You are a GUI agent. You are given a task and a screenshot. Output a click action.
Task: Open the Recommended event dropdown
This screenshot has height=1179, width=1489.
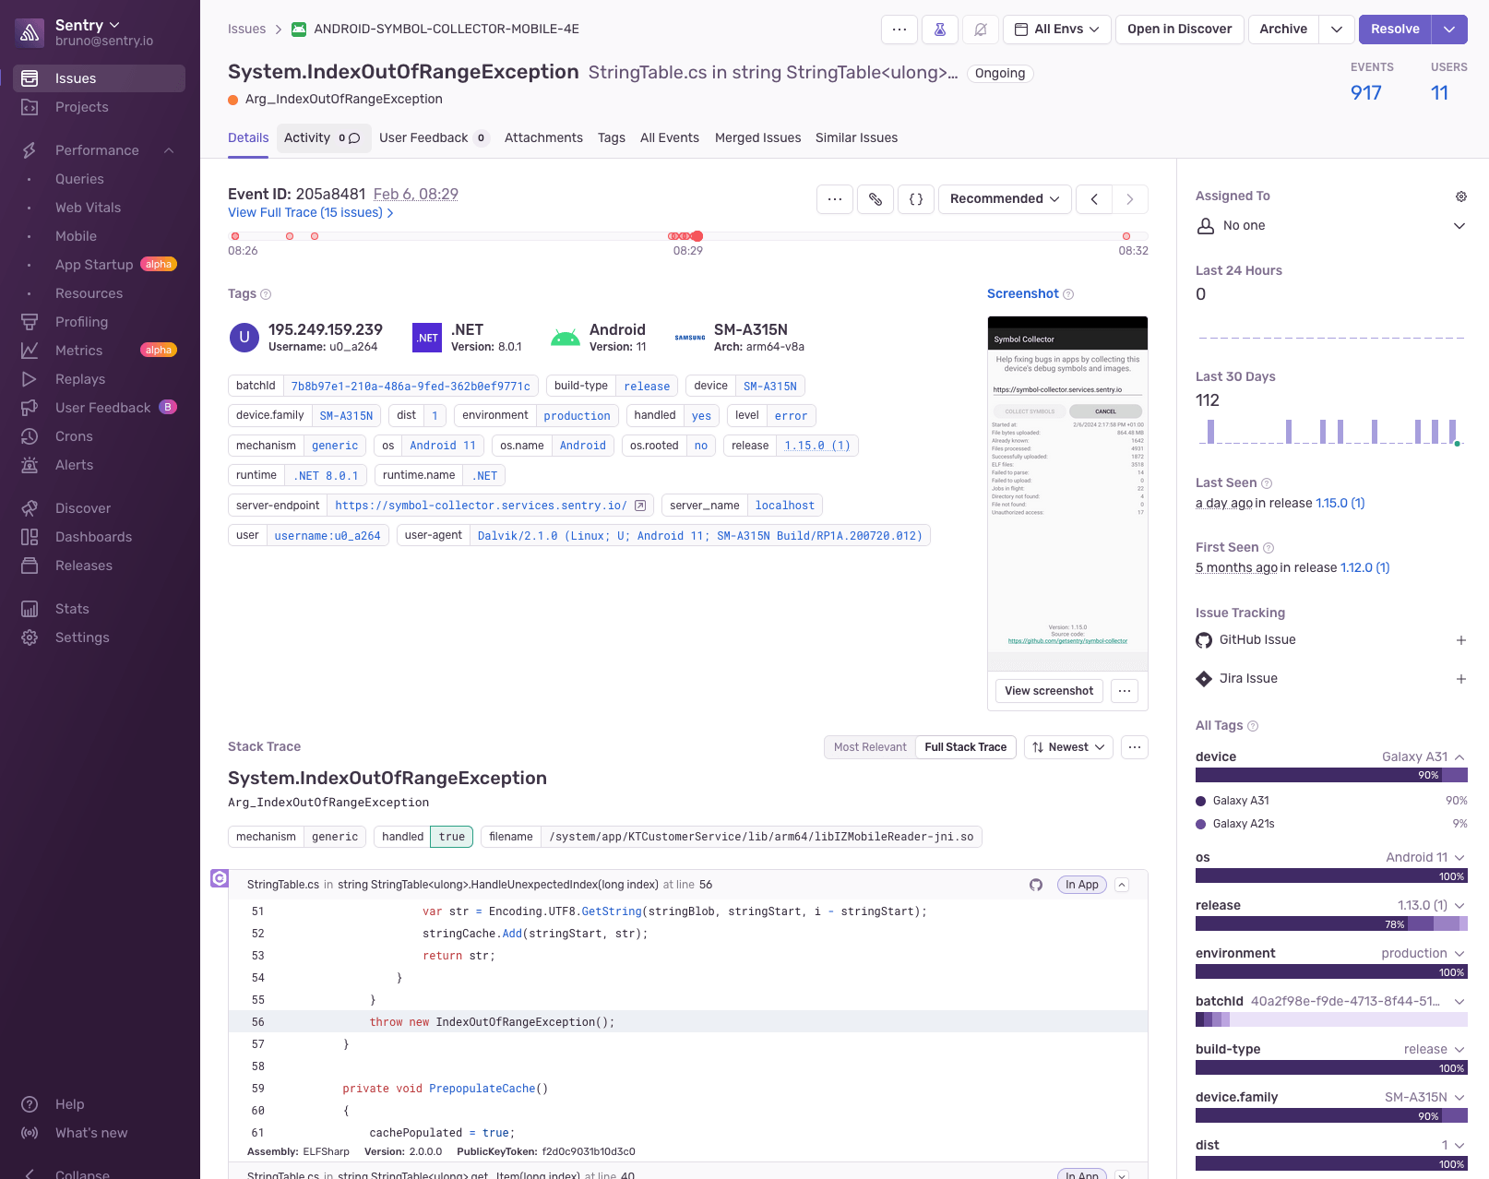[x=1005, y=199]
